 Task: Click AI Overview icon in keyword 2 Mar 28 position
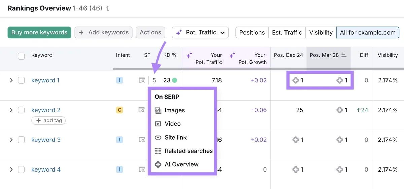[x=340, y=110]
